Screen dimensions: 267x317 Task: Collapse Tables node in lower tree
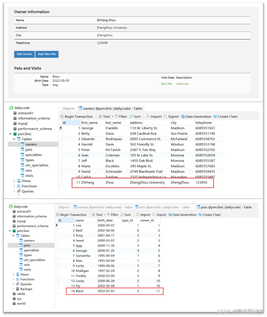point(13,236)
